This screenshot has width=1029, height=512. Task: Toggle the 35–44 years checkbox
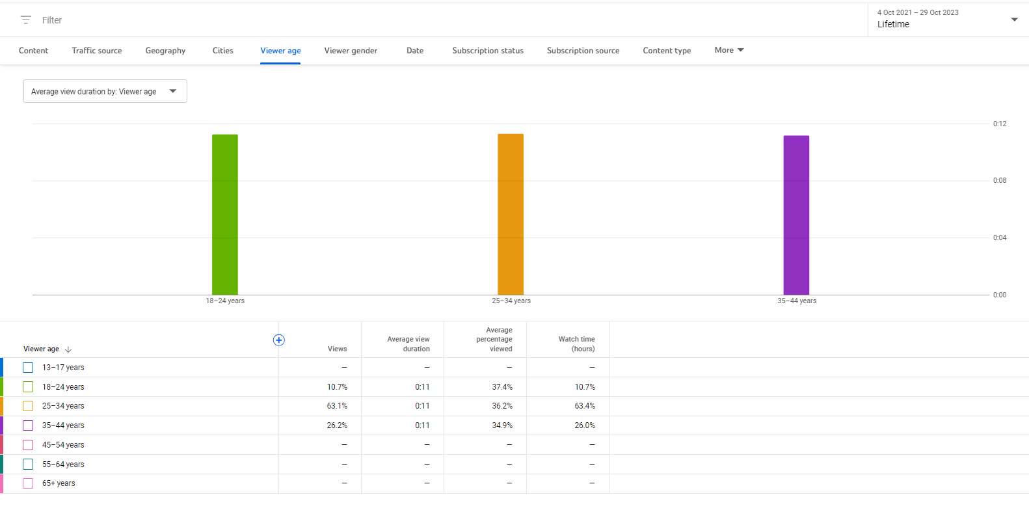tap(28, 425)
